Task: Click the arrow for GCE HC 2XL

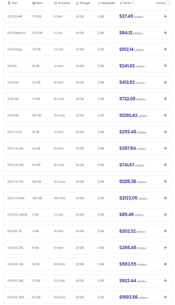Action: (165, 248)
